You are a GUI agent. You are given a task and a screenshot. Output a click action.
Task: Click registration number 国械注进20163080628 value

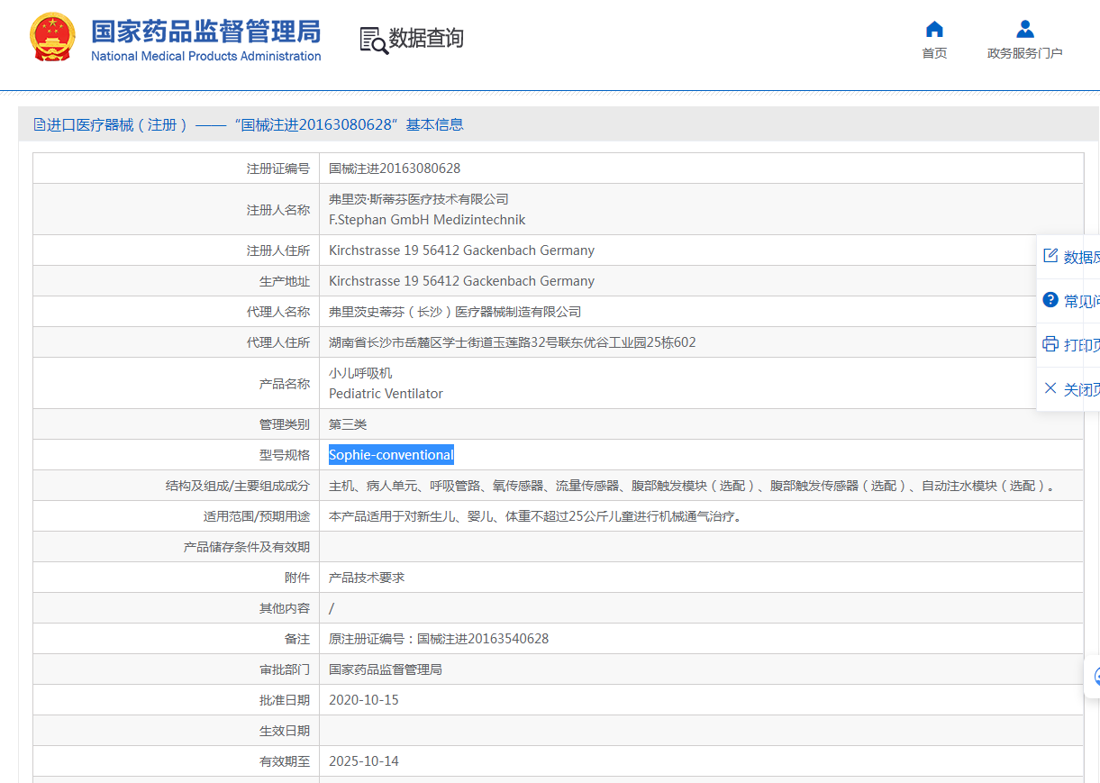point(395,168)
